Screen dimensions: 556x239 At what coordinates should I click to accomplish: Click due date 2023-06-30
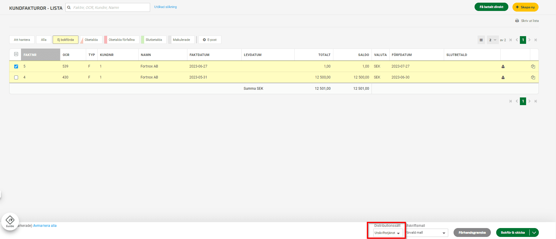click(401, 77)
